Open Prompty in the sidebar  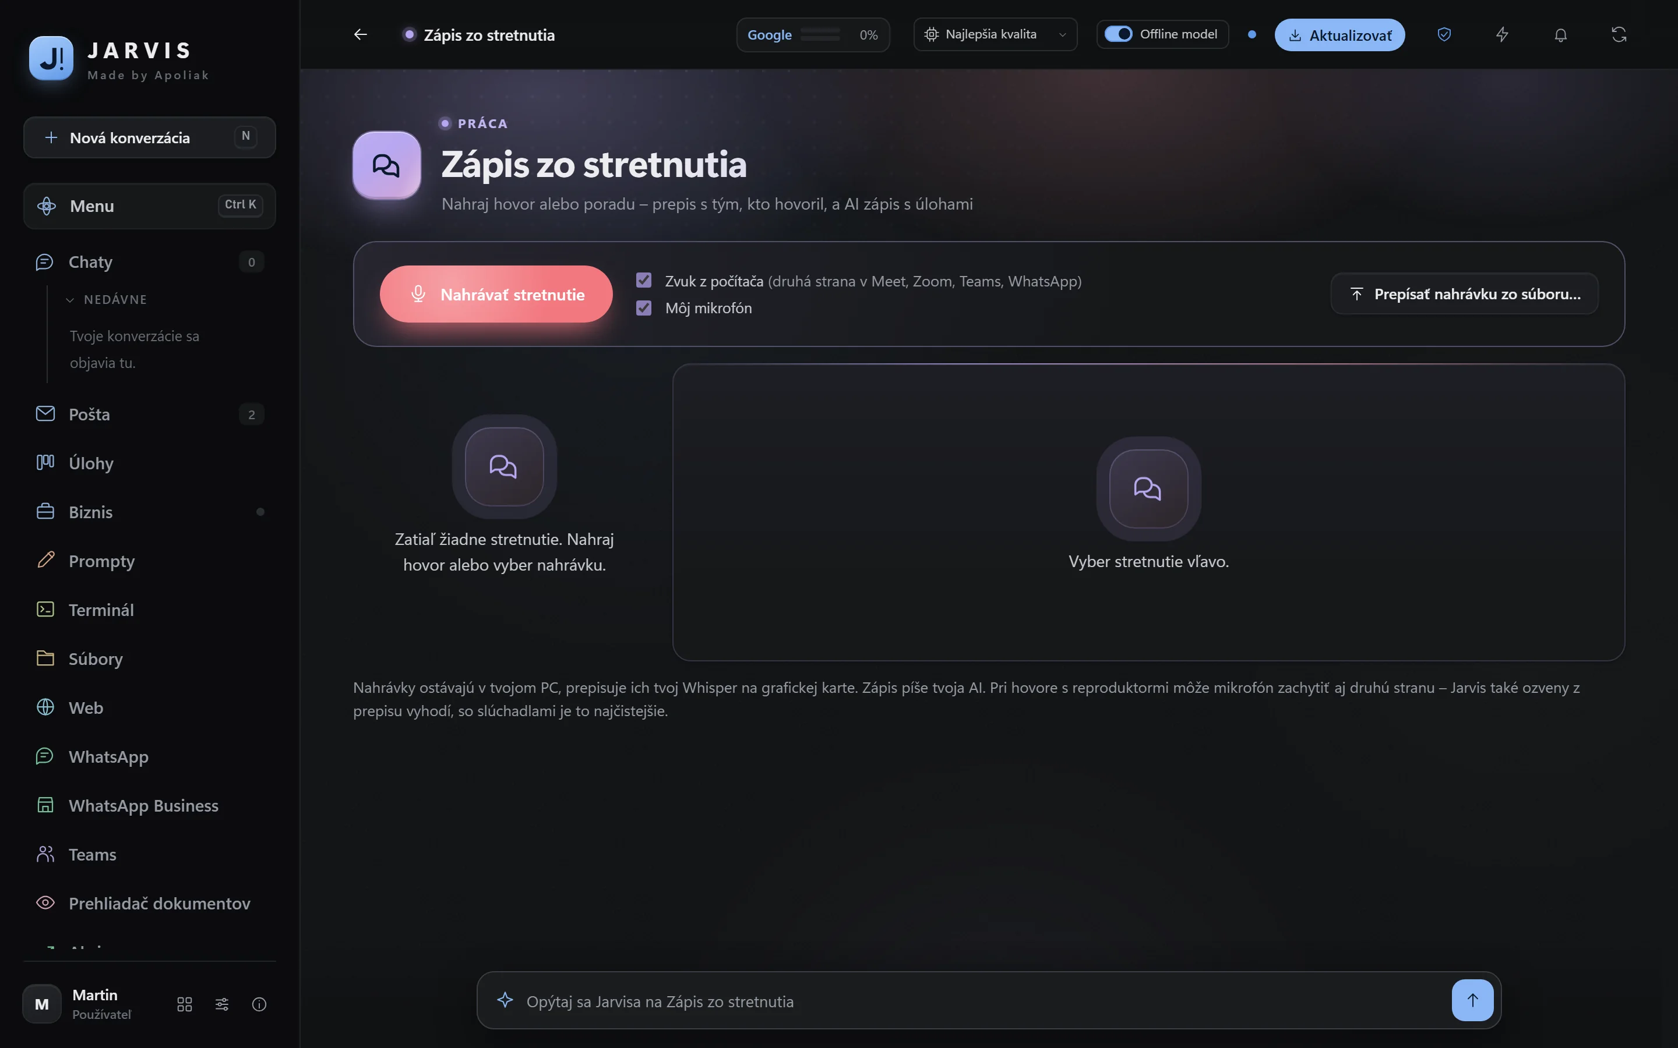tap(150, 561)
